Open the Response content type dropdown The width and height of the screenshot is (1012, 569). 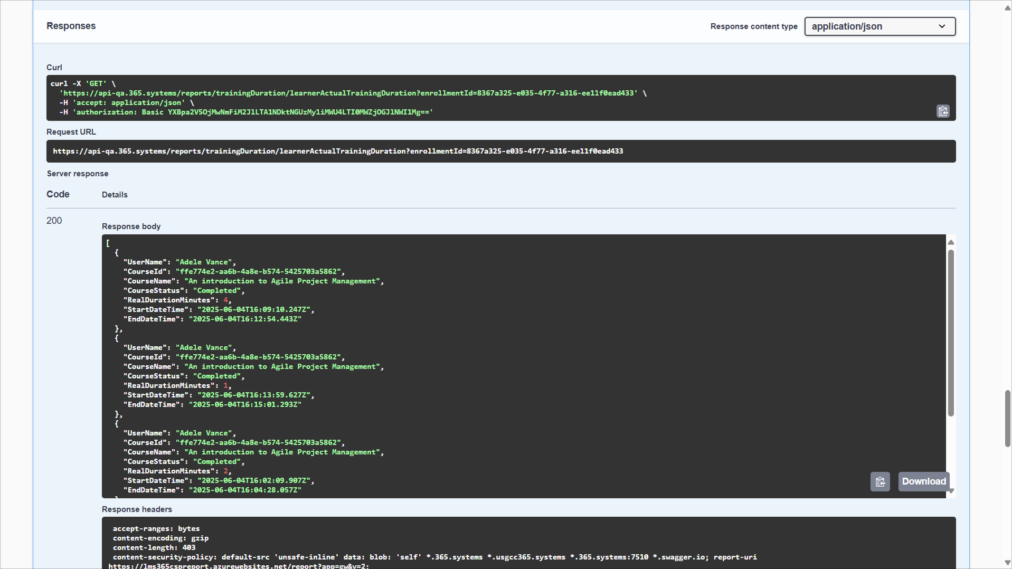(879, 26)
